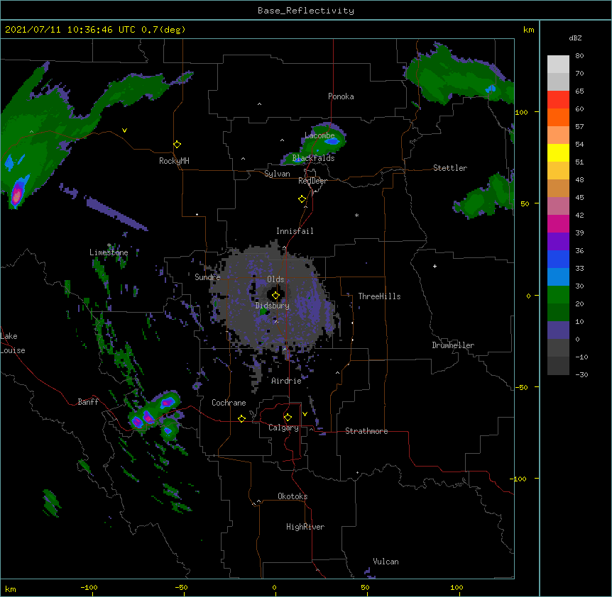Image resolution: width=612 pixels, height=597 pixels.
Task: Select the white caret marker west of Lacombe
Action: click(x=282, y=140)
